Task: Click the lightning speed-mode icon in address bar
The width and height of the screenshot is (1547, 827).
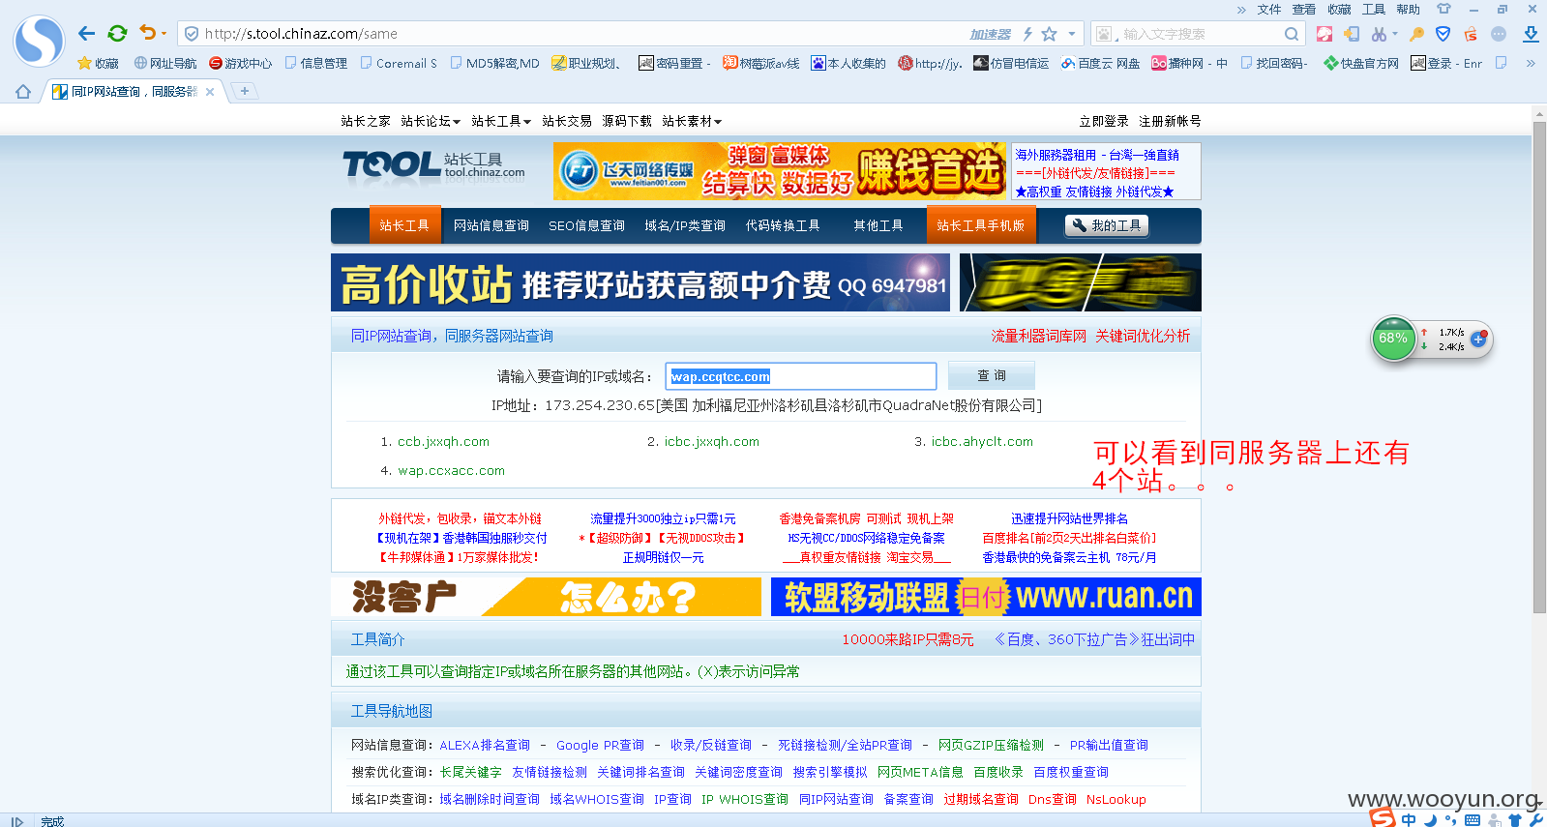Action: [x=1027, y=34]
